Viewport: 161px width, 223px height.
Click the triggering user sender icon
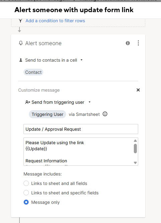(x=28, y=102)
